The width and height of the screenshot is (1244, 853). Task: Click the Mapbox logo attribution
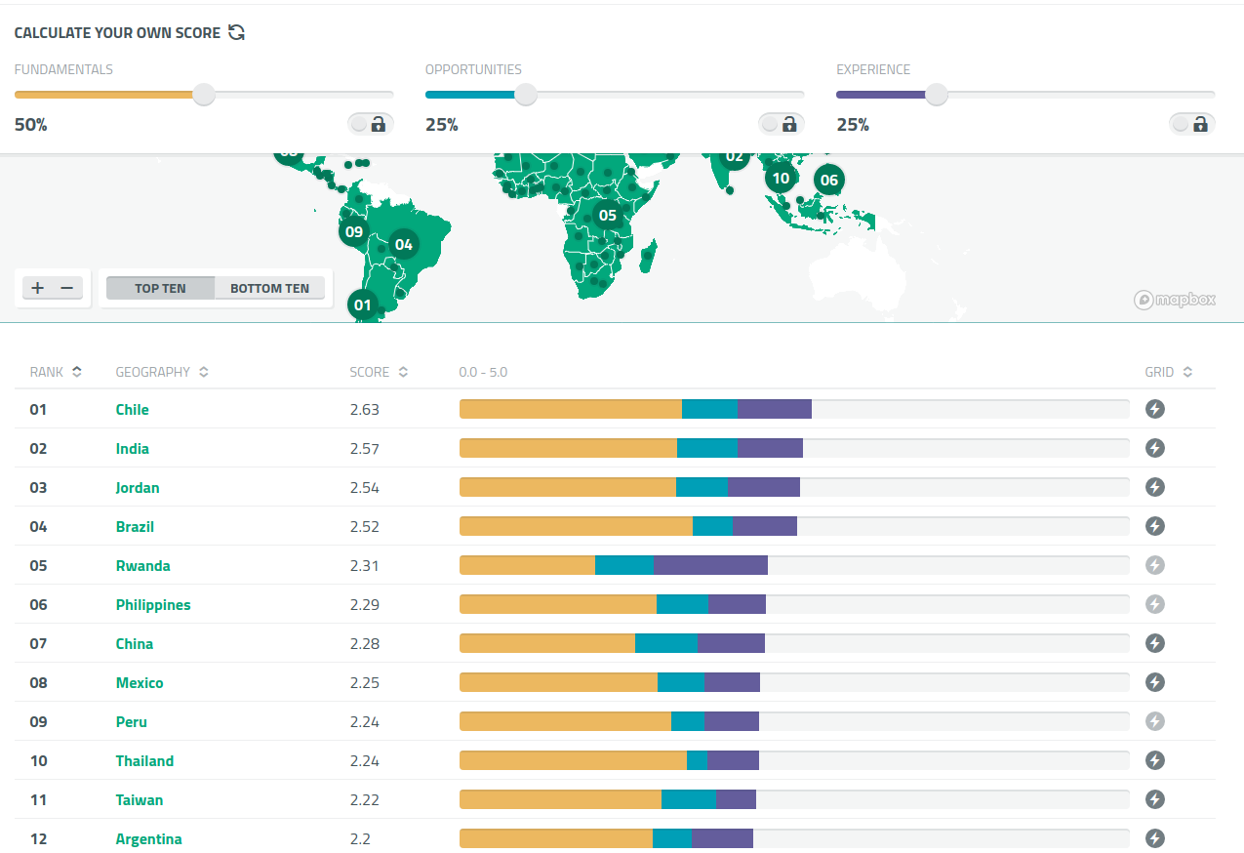(x=1175, y=300)
